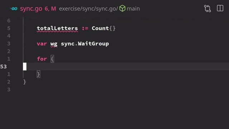Click the WaitGroup identifier

coord(93,44)
